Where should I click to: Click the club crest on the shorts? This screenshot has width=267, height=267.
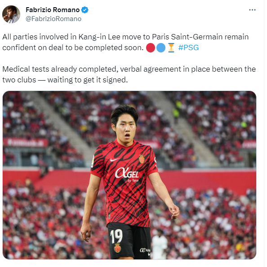pos(117,248)
